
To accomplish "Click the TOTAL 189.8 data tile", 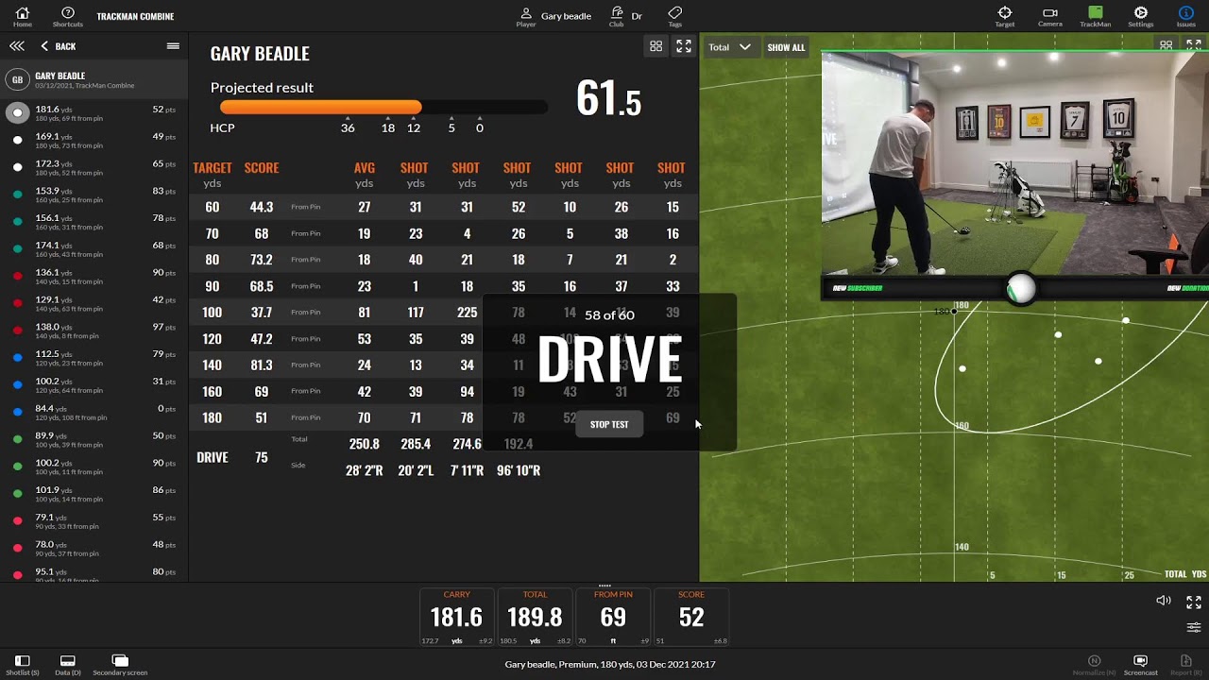I will point(535,618).
